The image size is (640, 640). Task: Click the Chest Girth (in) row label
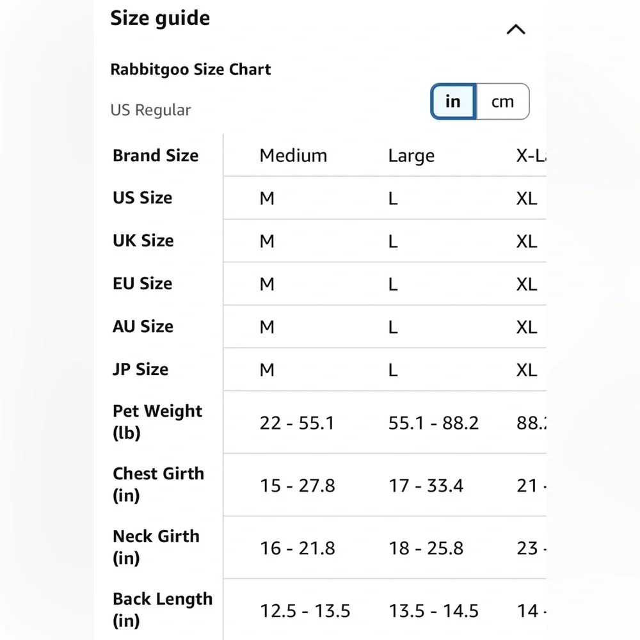[x=158, y=484]
